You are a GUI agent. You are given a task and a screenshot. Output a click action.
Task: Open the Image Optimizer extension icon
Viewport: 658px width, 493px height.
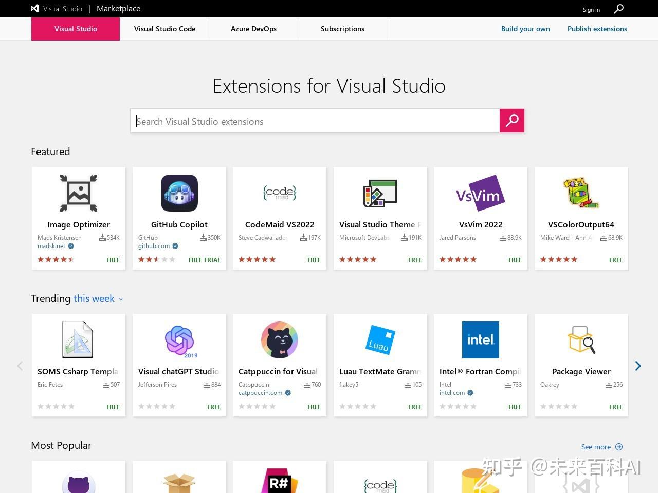point(79,193)
